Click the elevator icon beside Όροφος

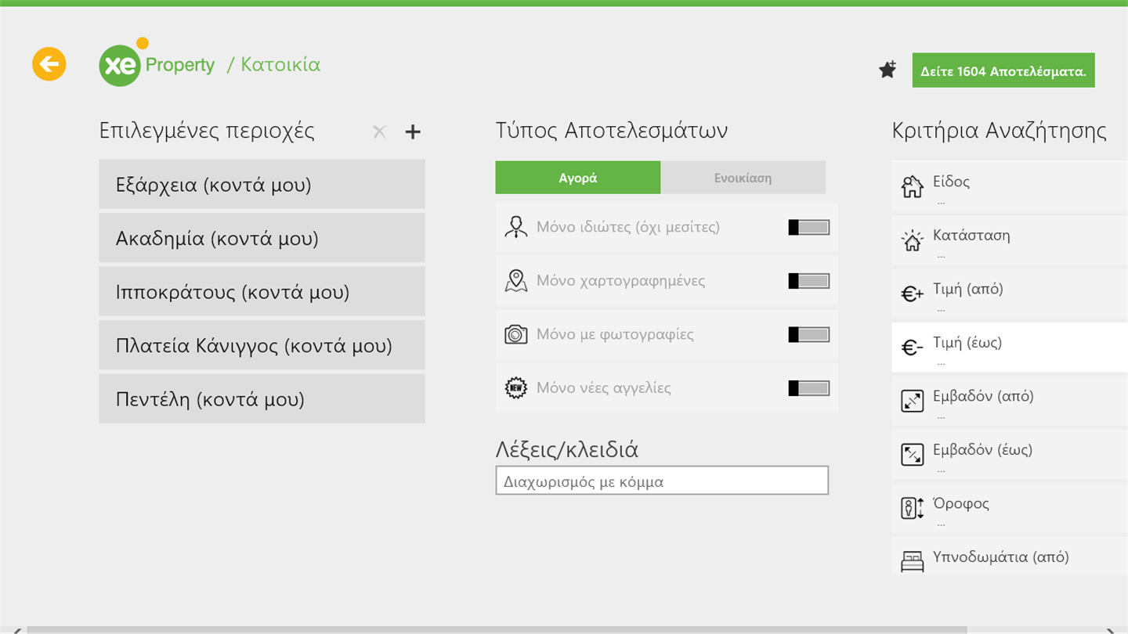912,508
